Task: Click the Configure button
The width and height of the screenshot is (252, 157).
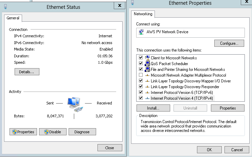Action: click(x=229, y=43)
